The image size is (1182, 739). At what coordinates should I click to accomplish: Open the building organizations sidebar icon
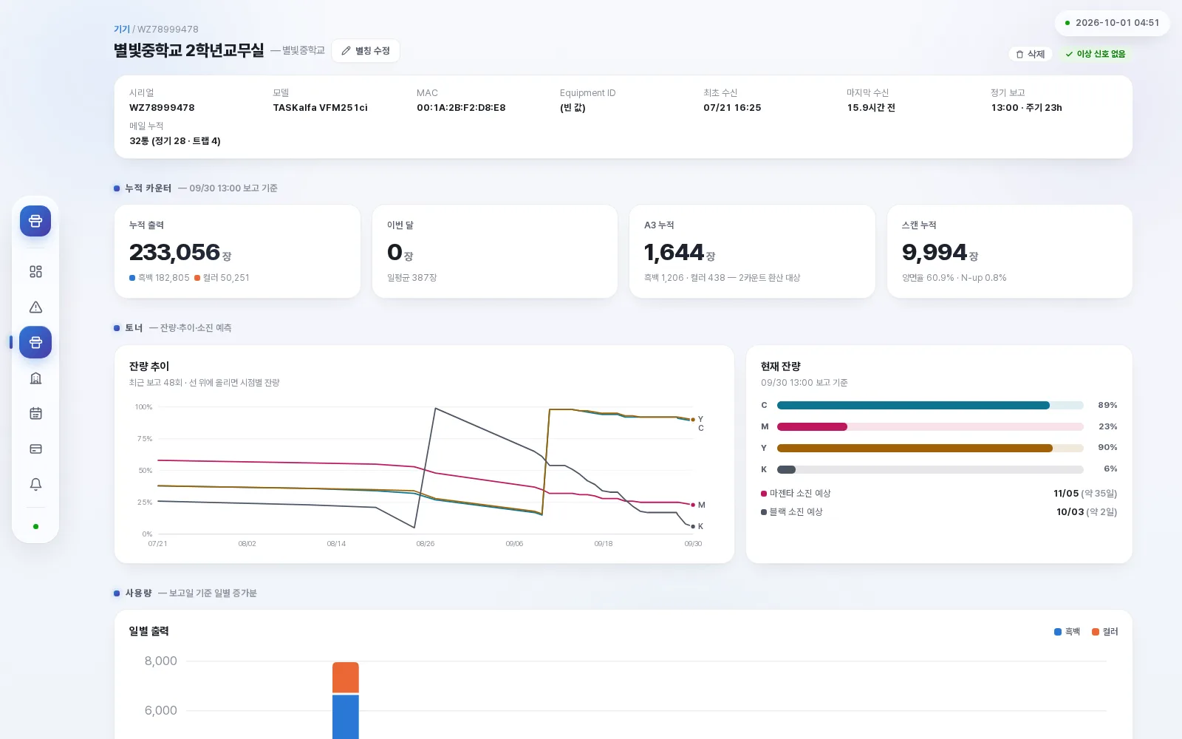click(x=35, y=378)
